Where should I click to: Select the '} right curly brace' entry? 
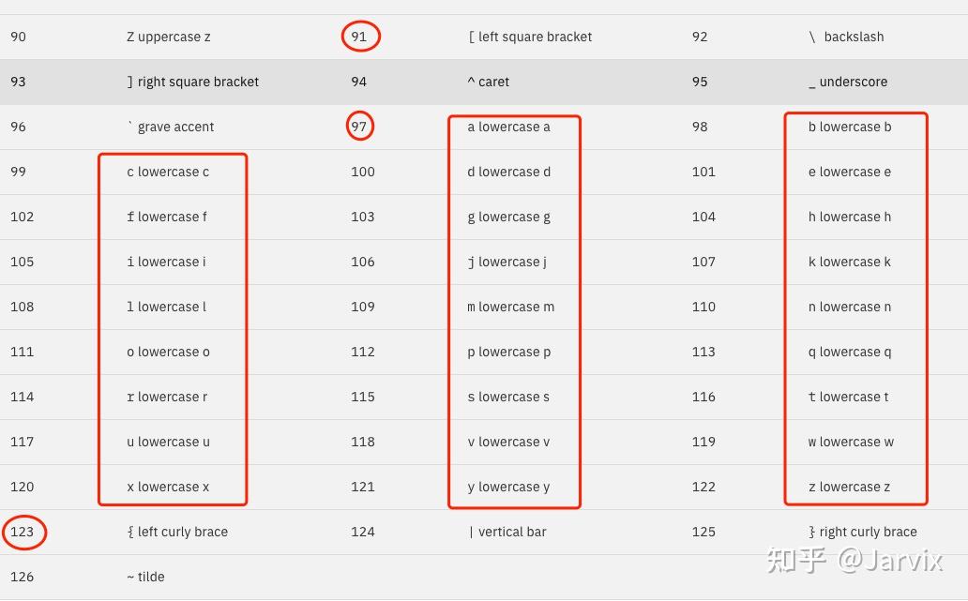(x=863, y=532)
